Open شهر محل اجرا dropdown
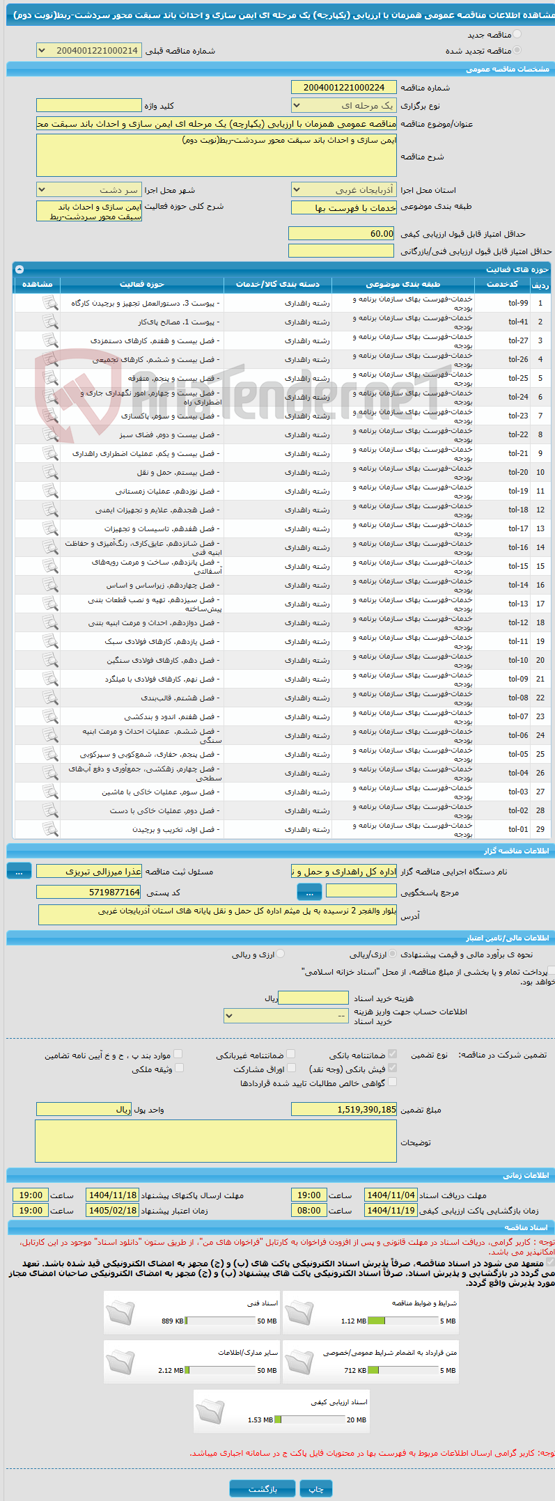 (x=89, y=189)
